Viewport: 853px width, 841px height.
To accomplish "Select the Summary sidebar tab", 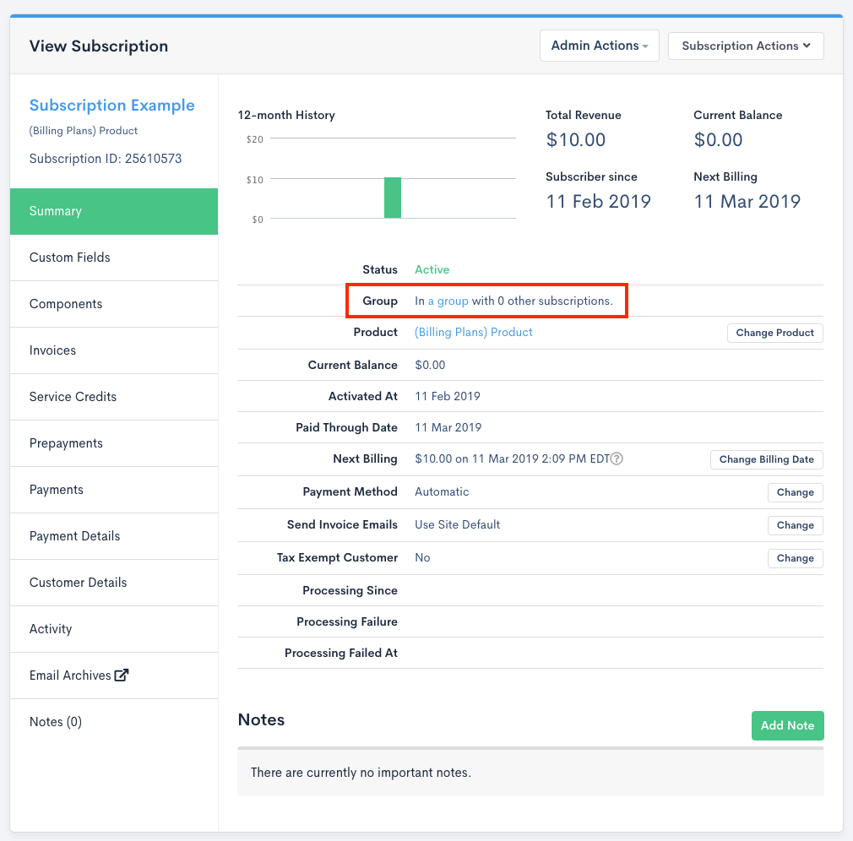I will (114, 211).
